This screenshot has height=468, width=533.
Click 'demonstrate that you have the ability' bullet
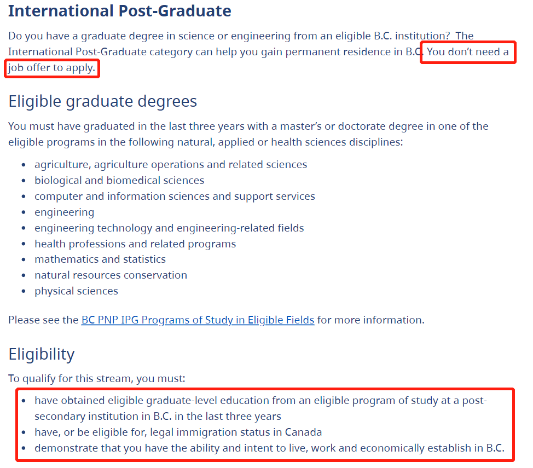[x=270, y=448]
